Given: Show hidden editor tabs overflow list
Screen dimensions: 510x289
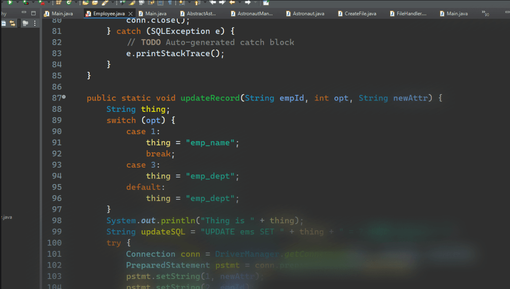Looking at the screenshot, I should 485,13.
